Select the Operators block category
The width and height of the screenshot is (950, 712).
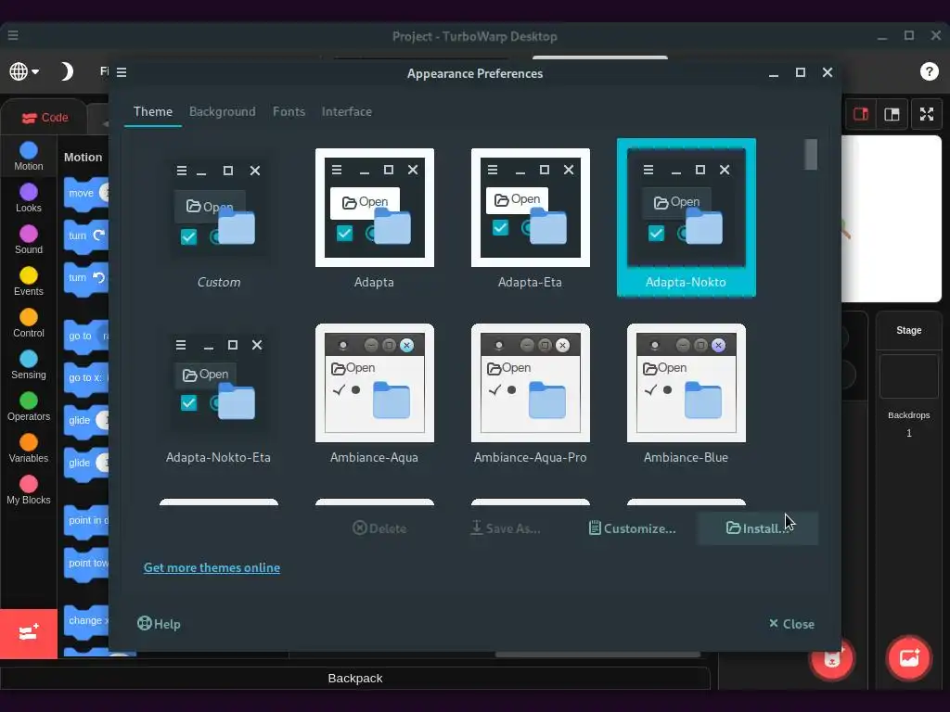[x=29, y=407]
